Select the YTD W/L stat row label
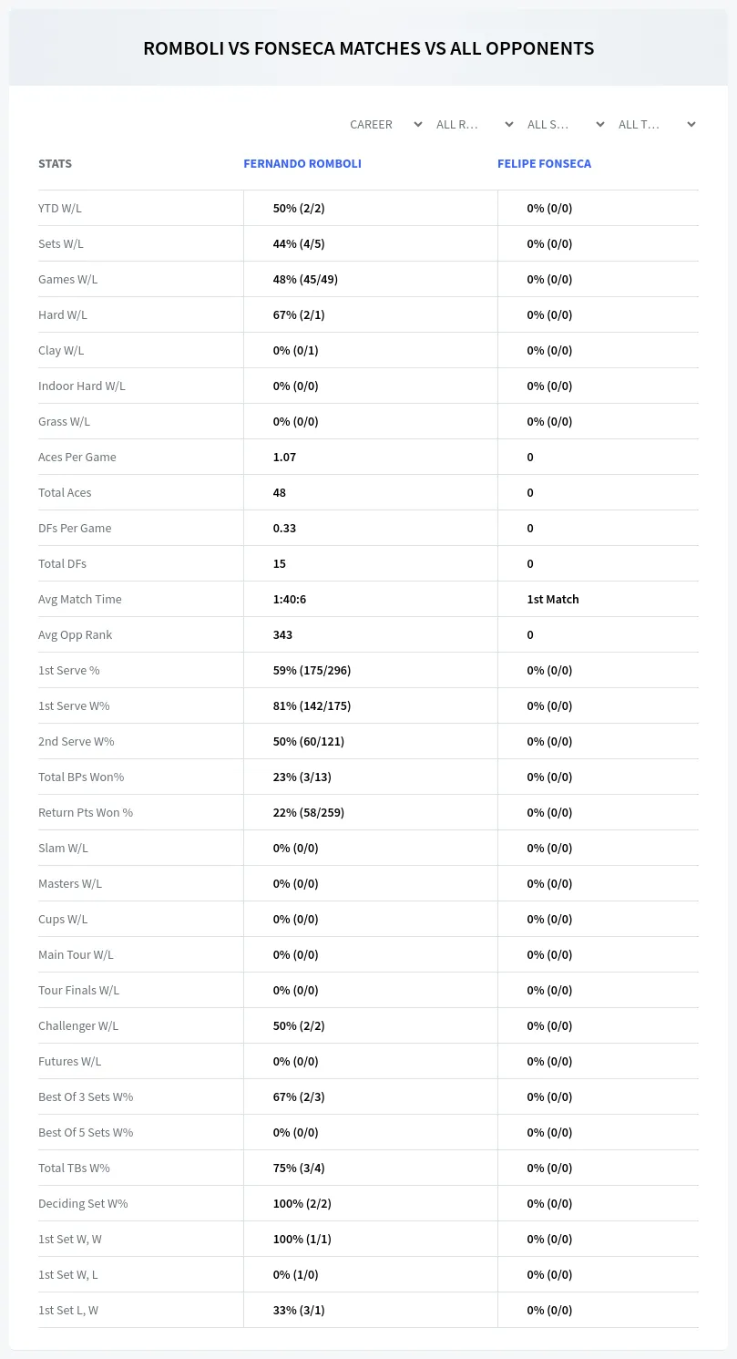 tap(60, 208)
